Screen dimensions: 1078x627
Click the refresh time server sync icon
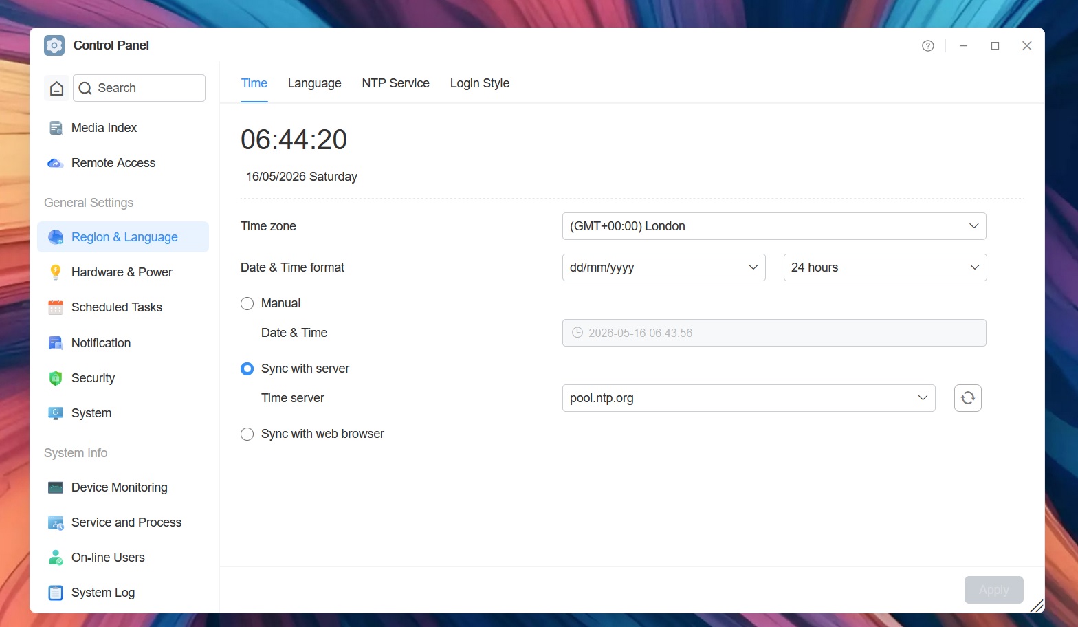(968, 398)
